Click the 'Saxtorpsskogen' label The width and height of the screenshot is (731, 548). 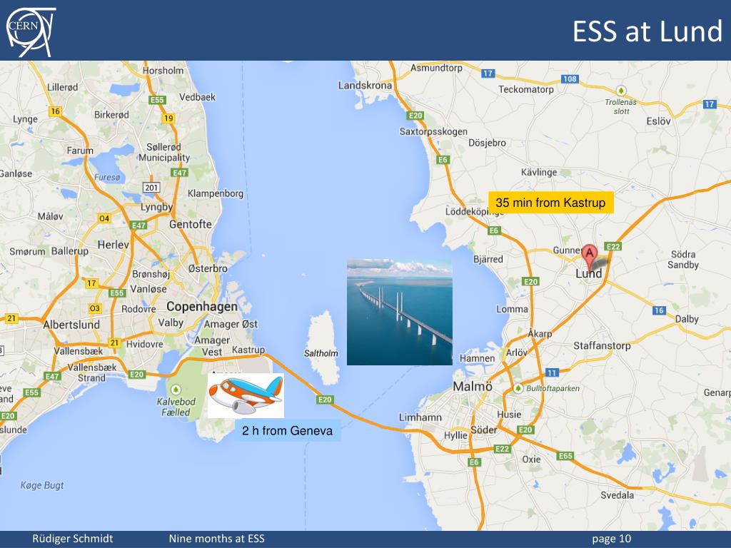(x=433, y=131)
